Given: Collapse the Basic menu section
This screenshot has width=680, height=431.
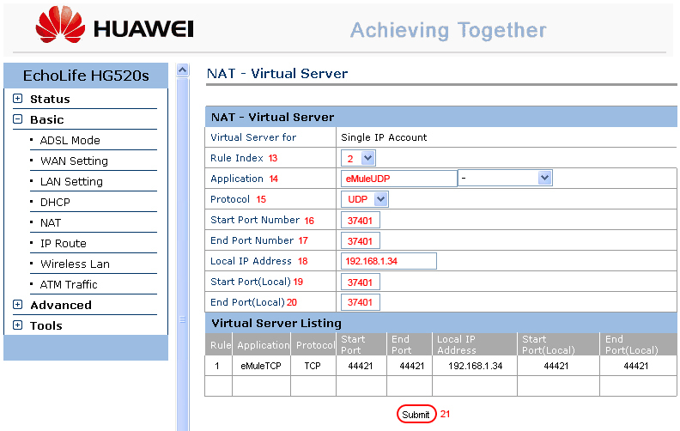Looking at the screenshot, I should 18,118.
